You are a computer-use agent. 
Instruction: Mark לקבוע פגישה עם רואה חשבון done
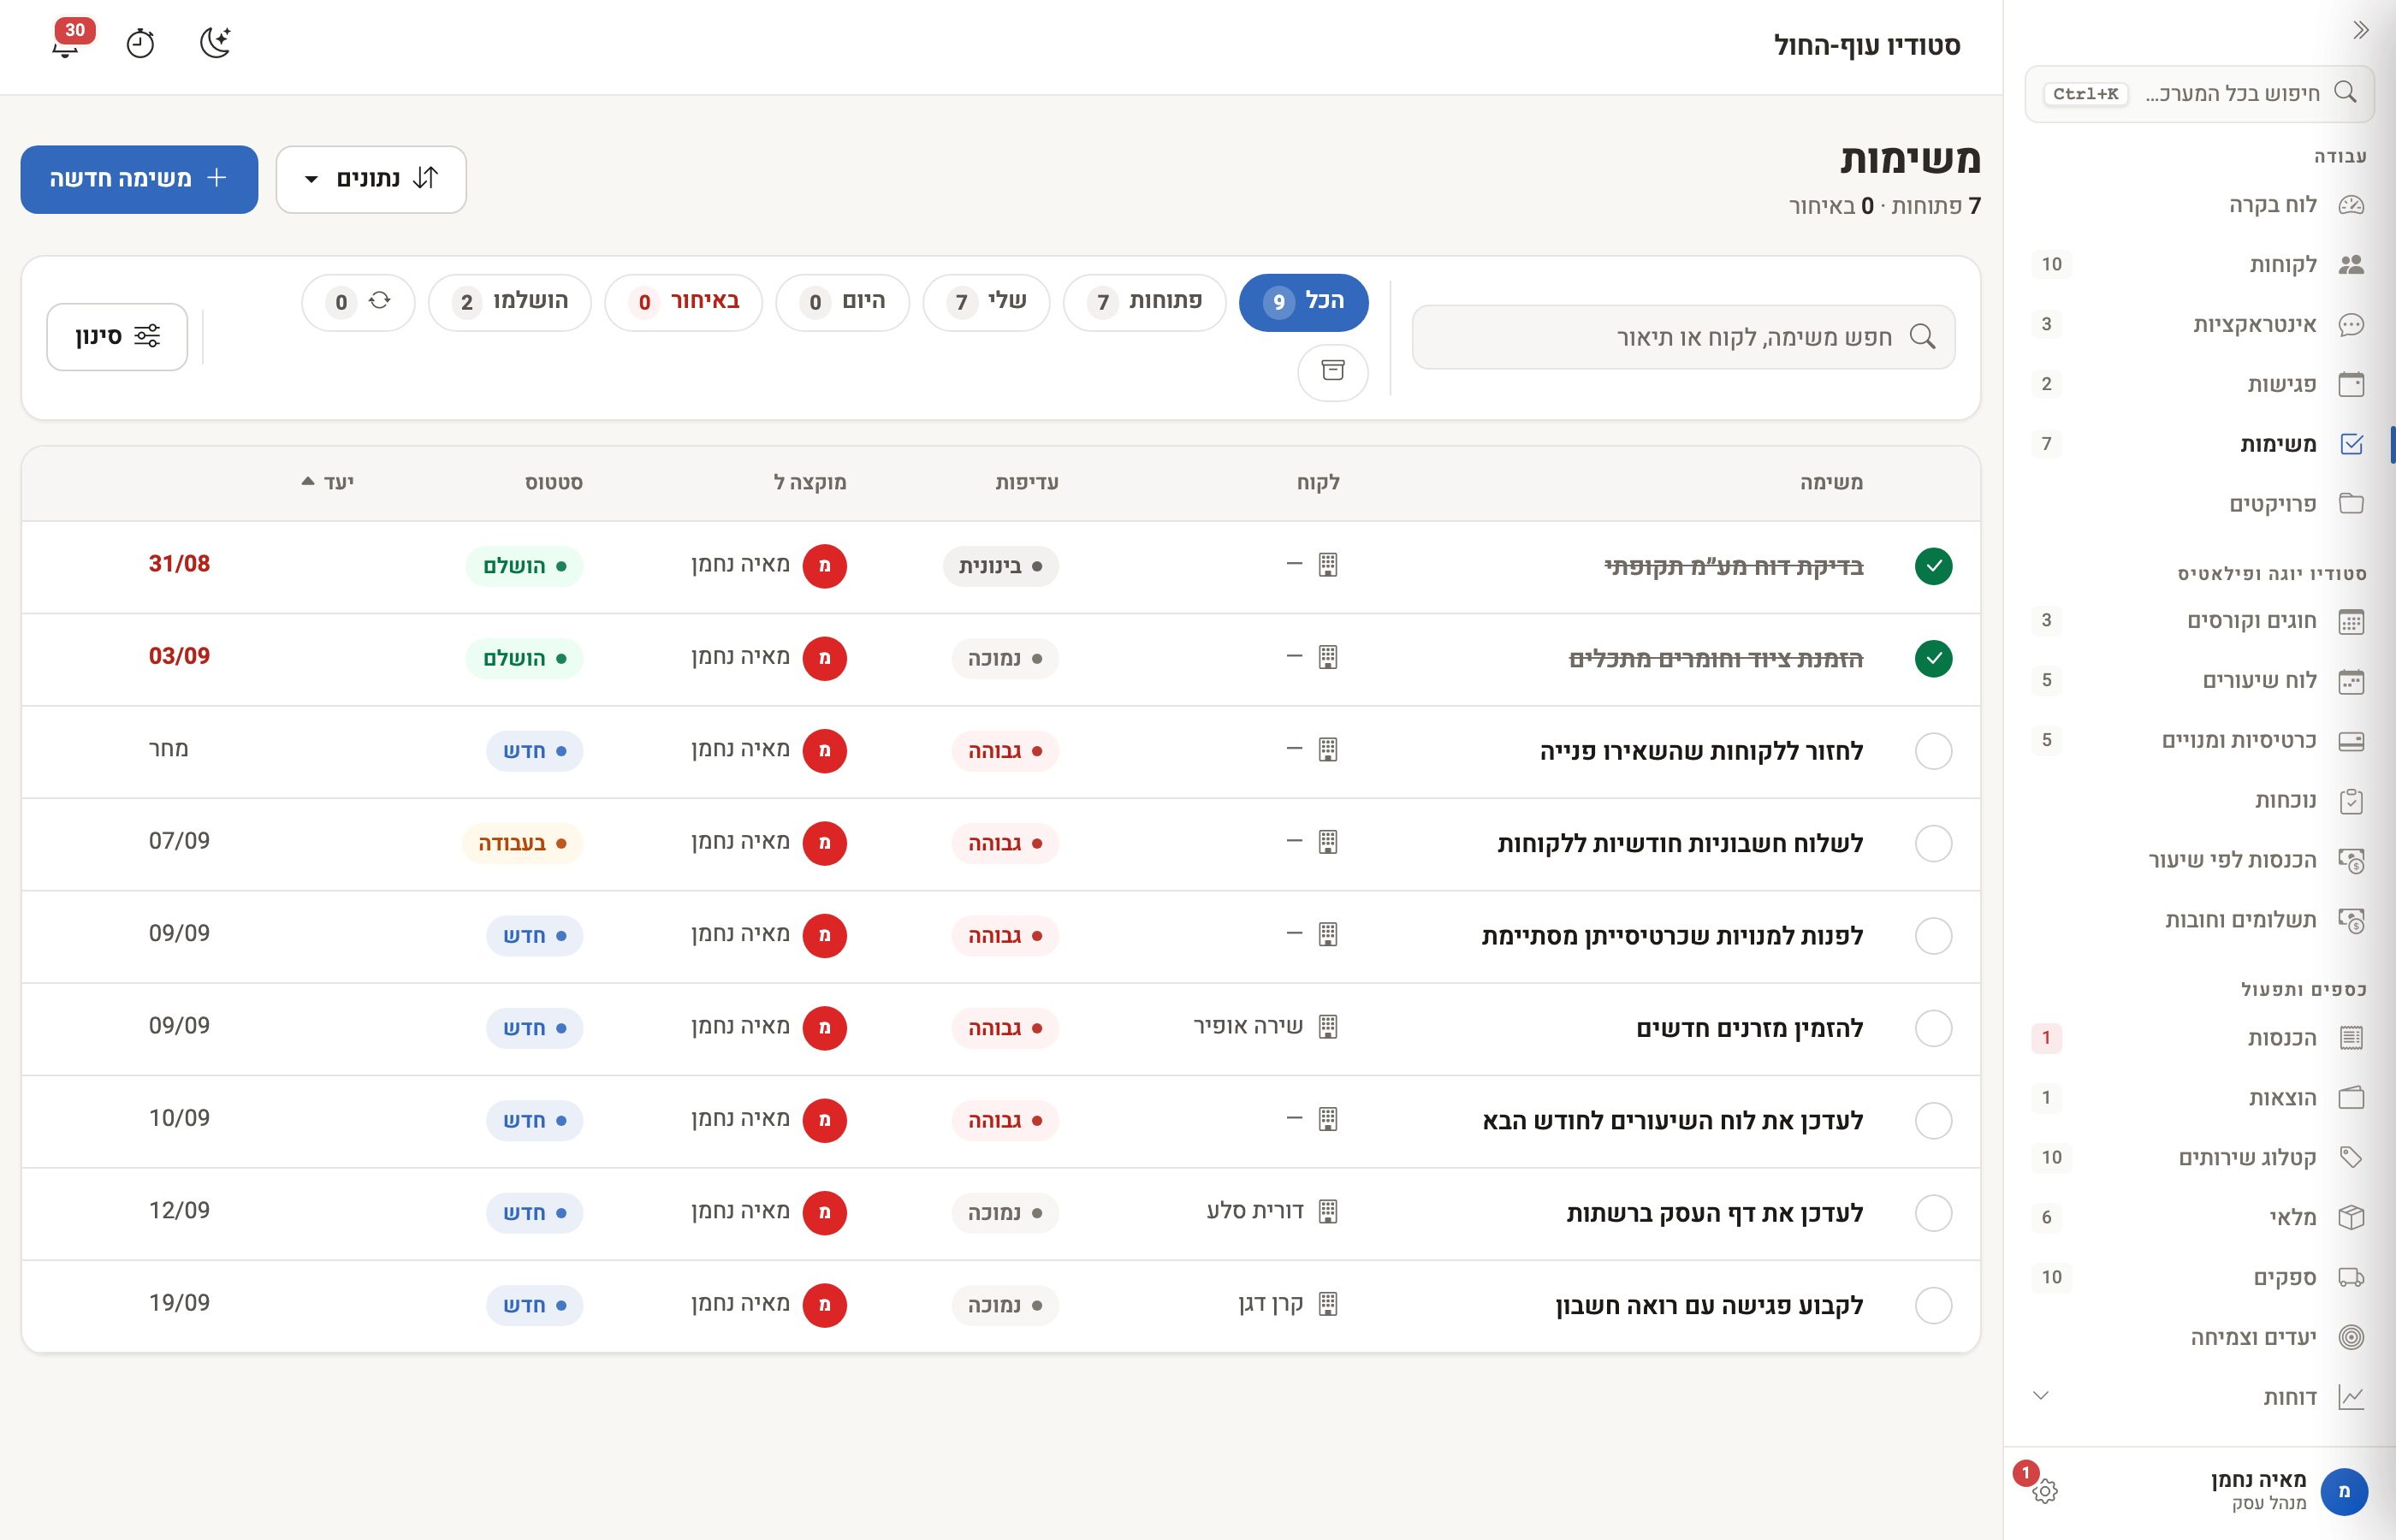tap(1933, 1305)
